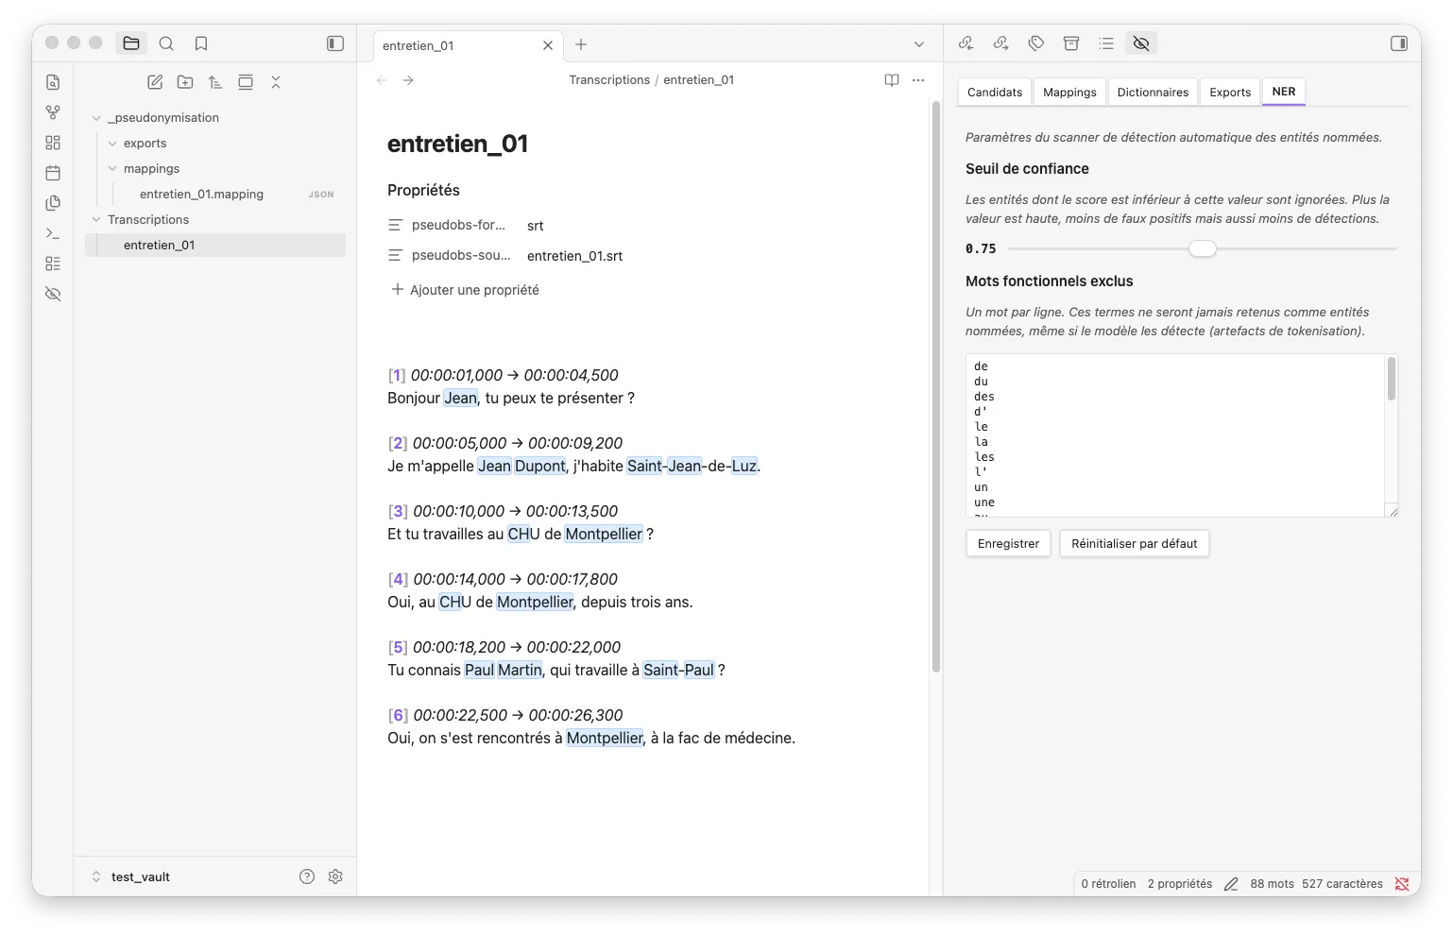Change sort order icon
The image size is (1453, 936).
click(x=215, y=82)
